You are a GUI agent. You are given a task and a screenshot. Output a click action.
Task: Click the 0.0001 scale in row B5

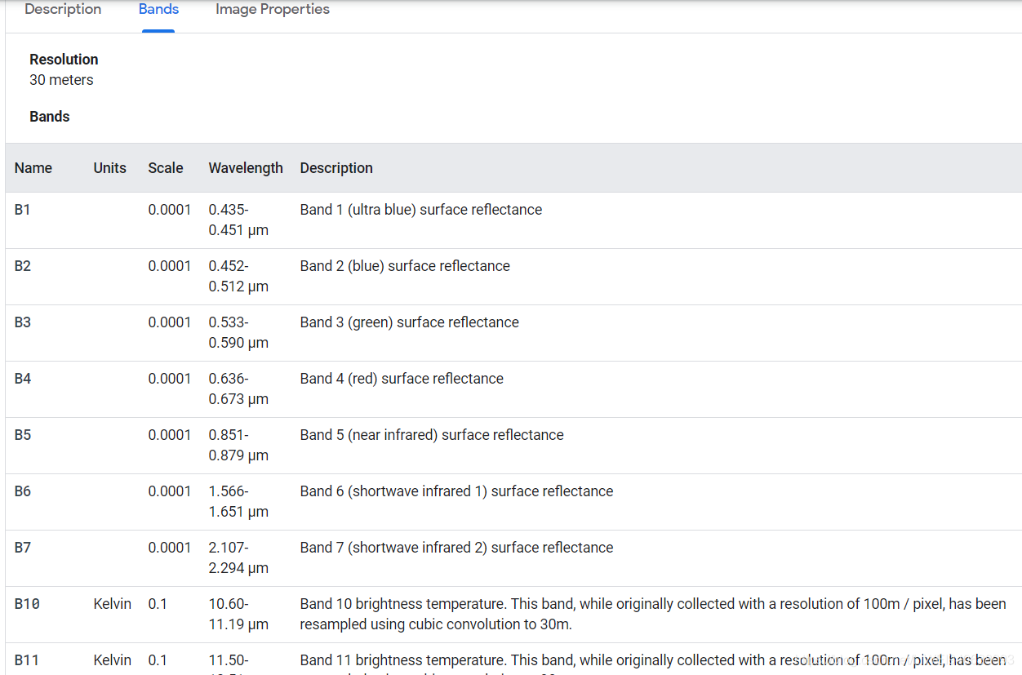coord(170,435)
